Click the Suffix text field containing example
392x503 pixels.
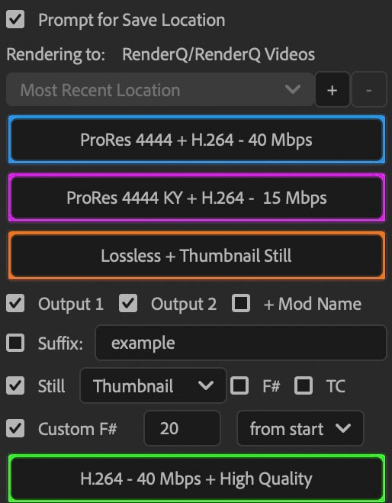pyautogui.click(x=241, y=343)
